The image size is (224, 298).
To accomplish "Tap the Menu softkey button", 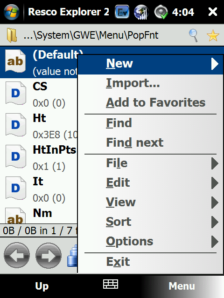I will click(x=182, y=286).
